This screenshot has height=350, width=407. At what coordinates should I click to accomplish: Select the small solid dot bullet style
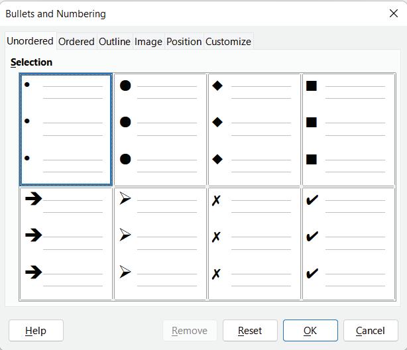(66, 129)
